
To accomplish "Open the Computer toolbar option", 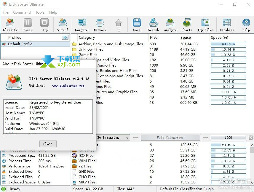I will point(82,25).
